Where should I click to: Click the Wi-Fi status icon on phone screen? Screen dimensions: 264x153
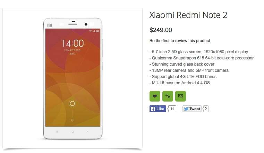(91, 31)
